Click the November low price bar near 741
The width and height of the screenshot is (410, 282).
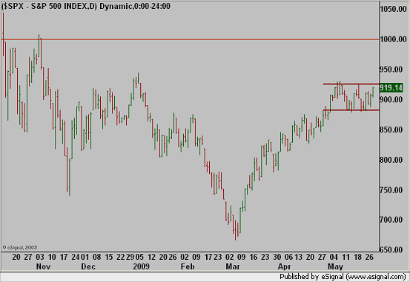[x=69, y=177]
